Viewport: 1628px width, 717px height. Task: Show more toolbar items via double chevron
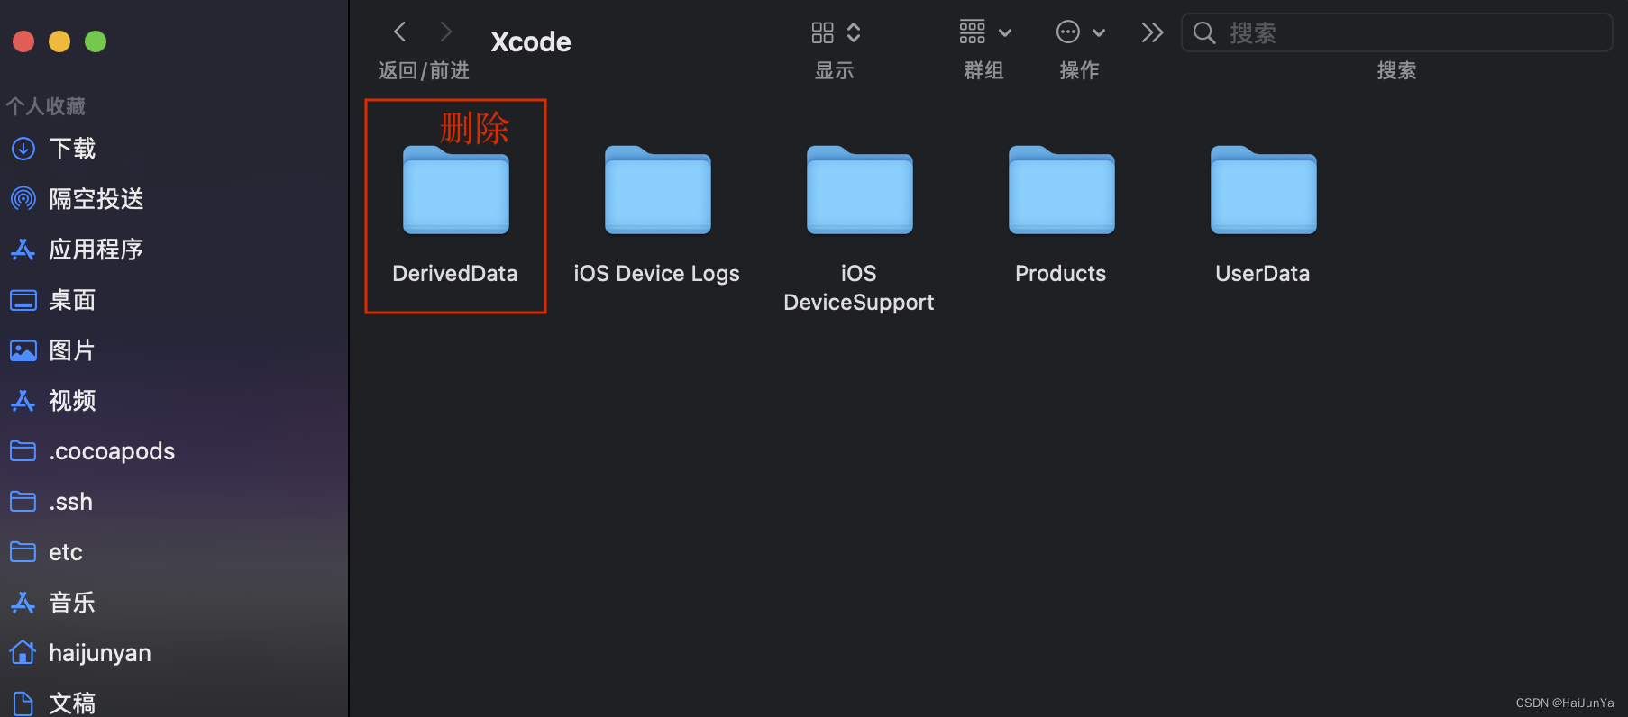pos(1152,33)
